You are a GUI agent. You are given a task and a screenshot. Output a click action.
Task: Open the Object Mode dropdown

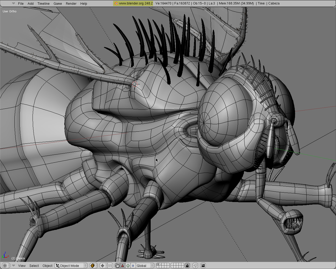point(71,266)
